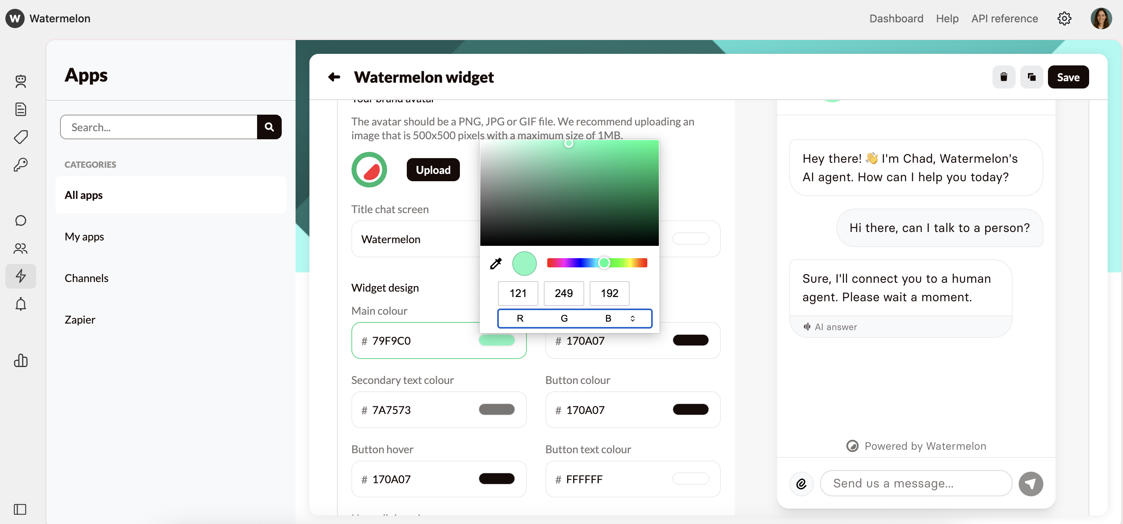This screenshot has width=1123, height=524.
Task: Pick a color with the eyedropper tool
Action: click(496, 263)
